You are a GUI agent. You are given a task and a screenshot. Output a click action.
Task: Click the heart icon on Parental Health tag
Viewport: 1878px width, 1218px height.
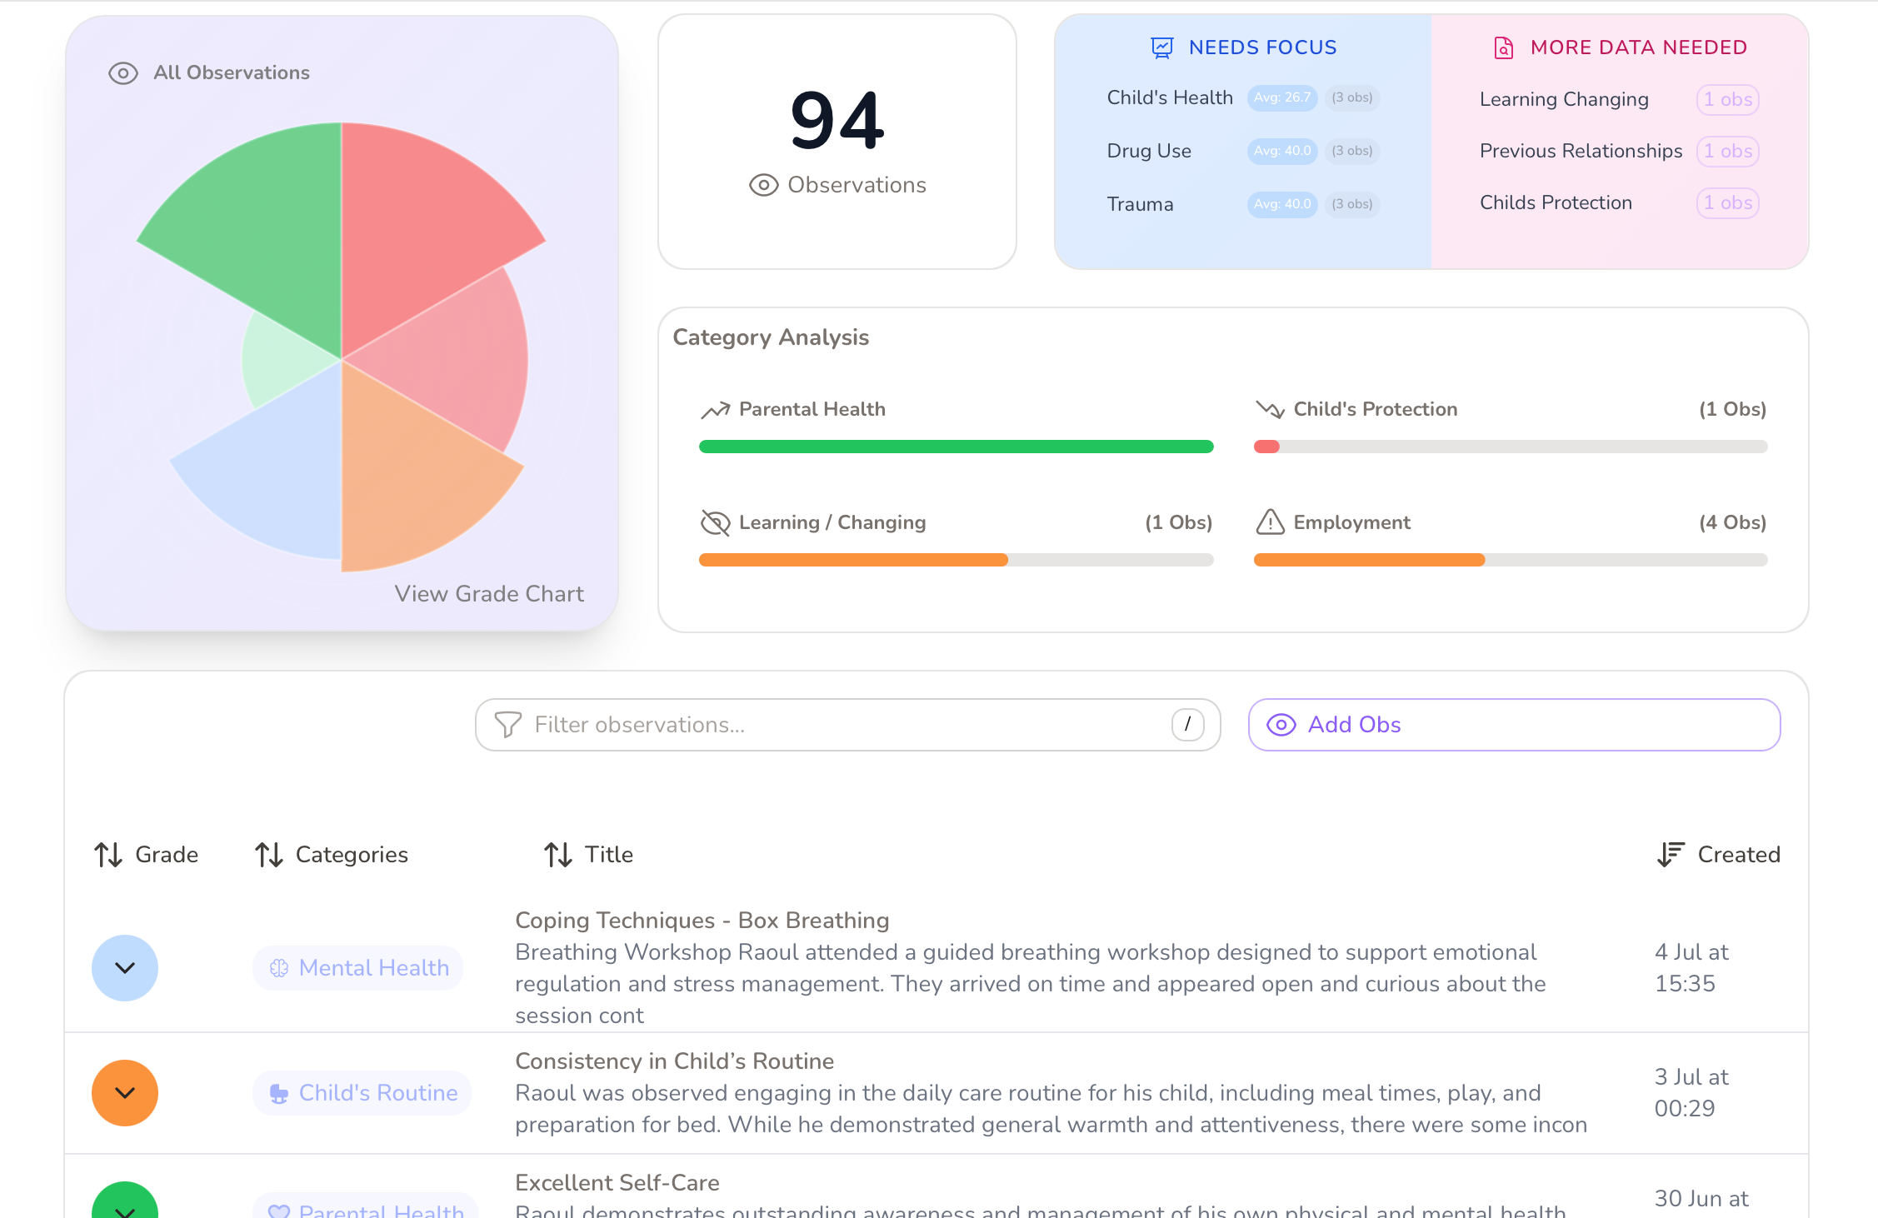click(x=279, y=1212)
